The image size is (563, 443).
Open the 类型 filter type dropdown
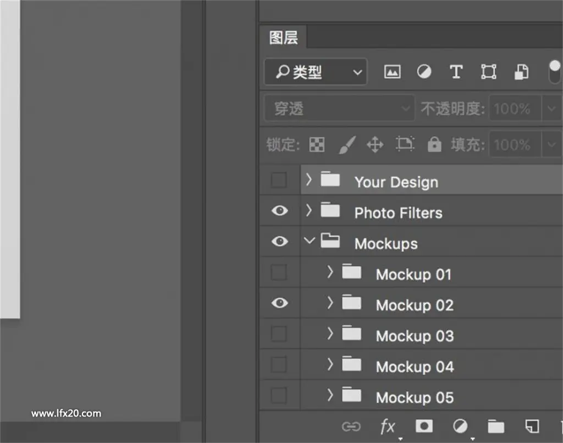316,72
